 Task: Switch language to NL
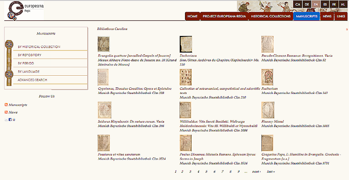(343, 4)
